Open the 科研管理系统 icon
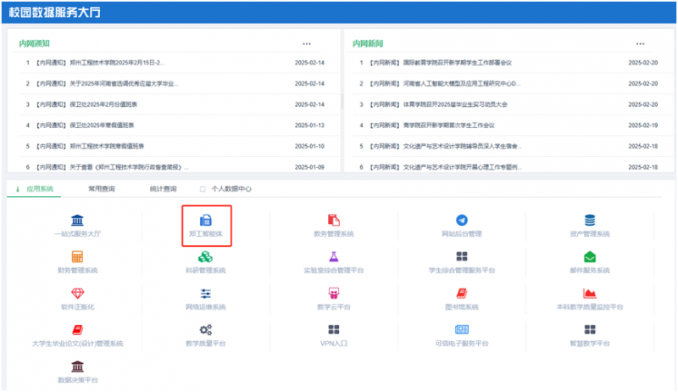Viewport: 678px width, 392px height. pos(204,257)
